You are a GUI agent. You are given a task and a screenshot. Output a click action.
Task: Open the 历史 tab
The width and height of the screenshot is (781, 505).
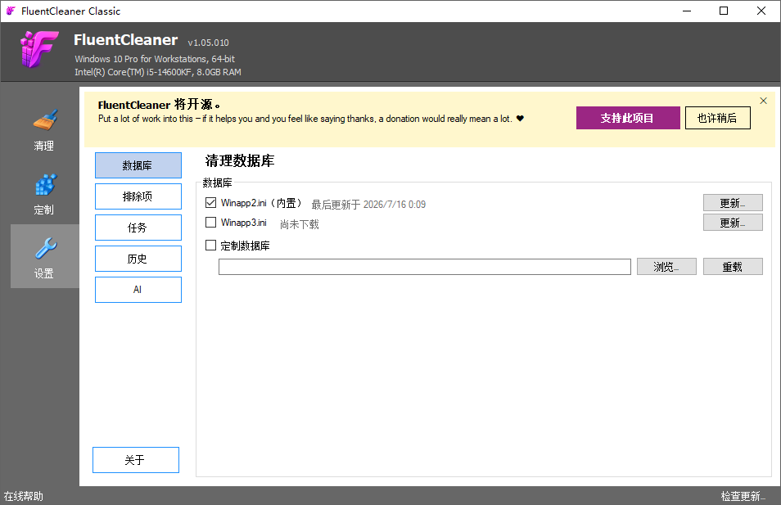point(138,259)
